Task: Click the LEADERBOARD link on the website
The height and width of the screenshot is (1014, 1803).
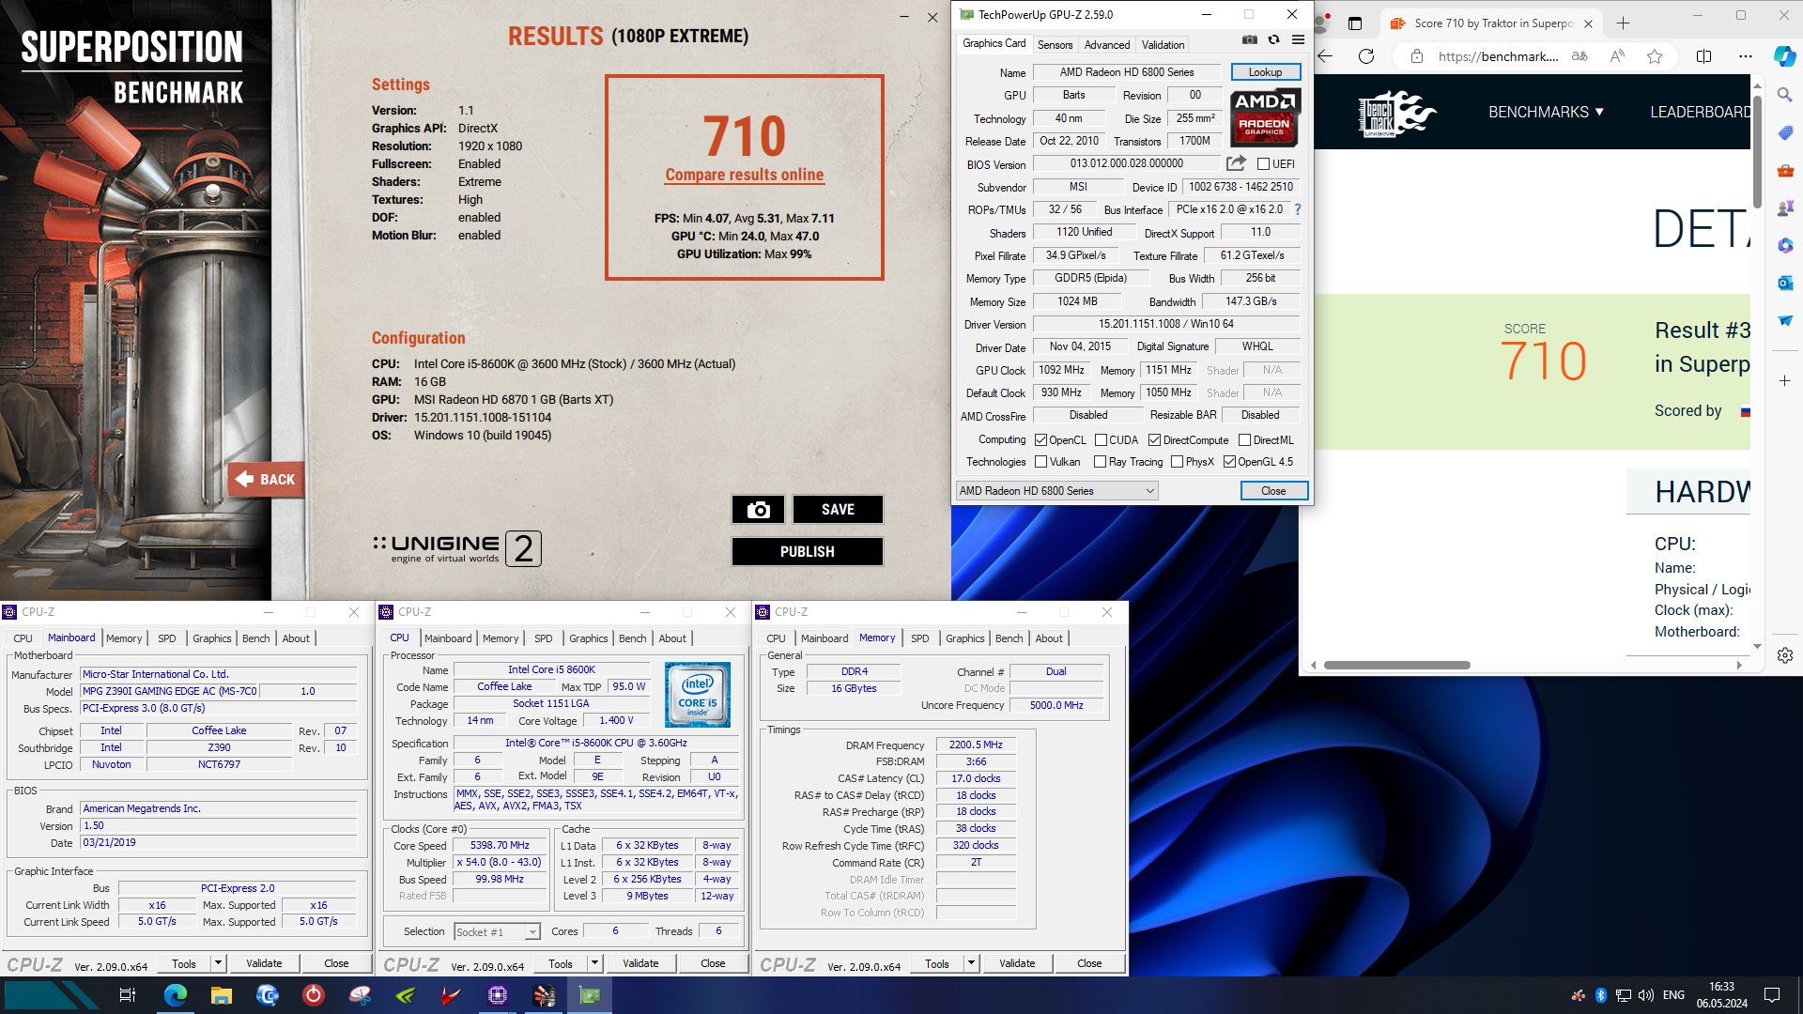Action: pos(1700,112)
